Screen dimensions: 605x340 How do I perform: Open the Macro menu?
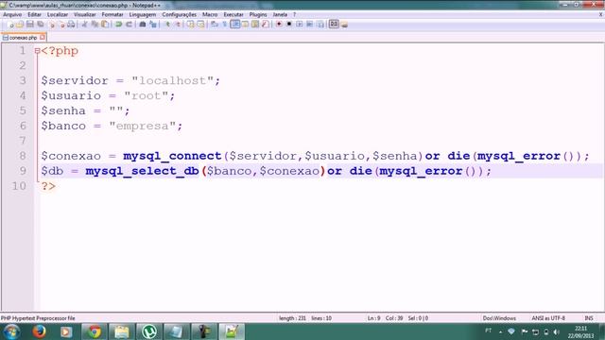[x=210, y=15]
